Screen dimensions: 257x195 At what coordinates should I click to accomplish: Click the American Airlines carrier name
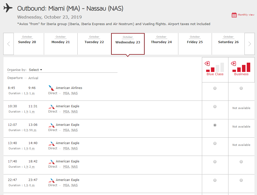pyautogui.click(x=69, y=88)
